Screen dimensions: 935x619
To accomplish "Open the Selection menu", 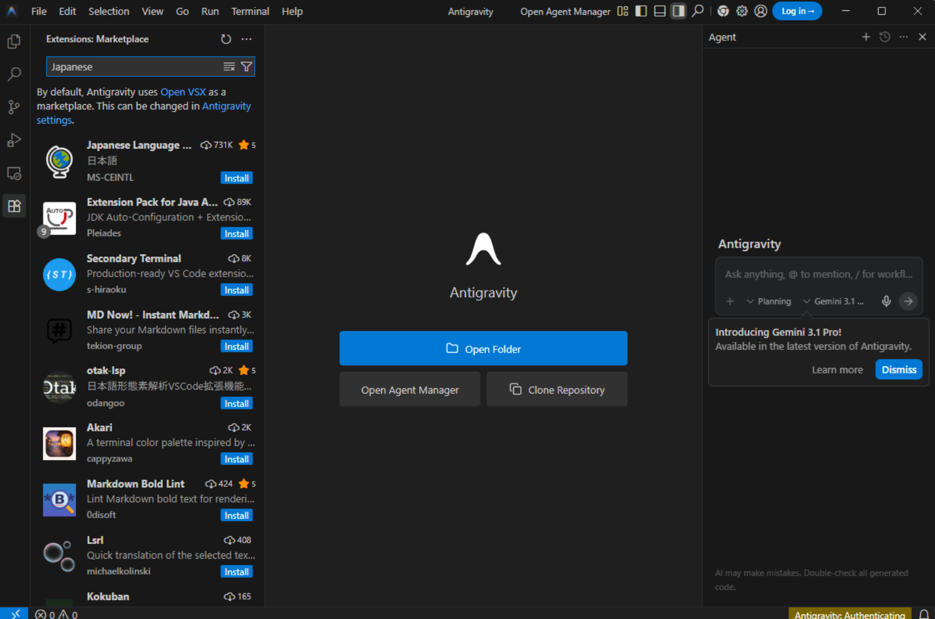I will (x=109, y=11).
